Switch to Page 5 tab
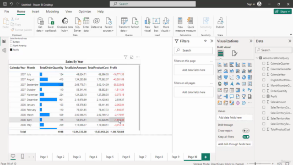 (x=109, y=157)
